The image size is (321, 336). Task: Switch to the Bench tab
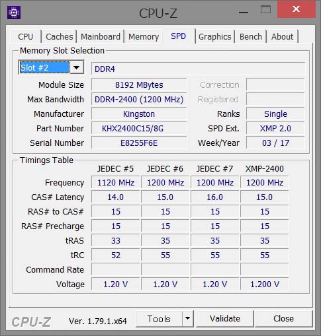tap(251, 36)
